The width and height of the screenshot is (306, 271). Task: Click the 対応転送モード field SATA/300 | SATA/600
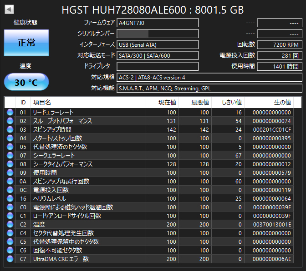pyautogui.click(x=158, y=56)
